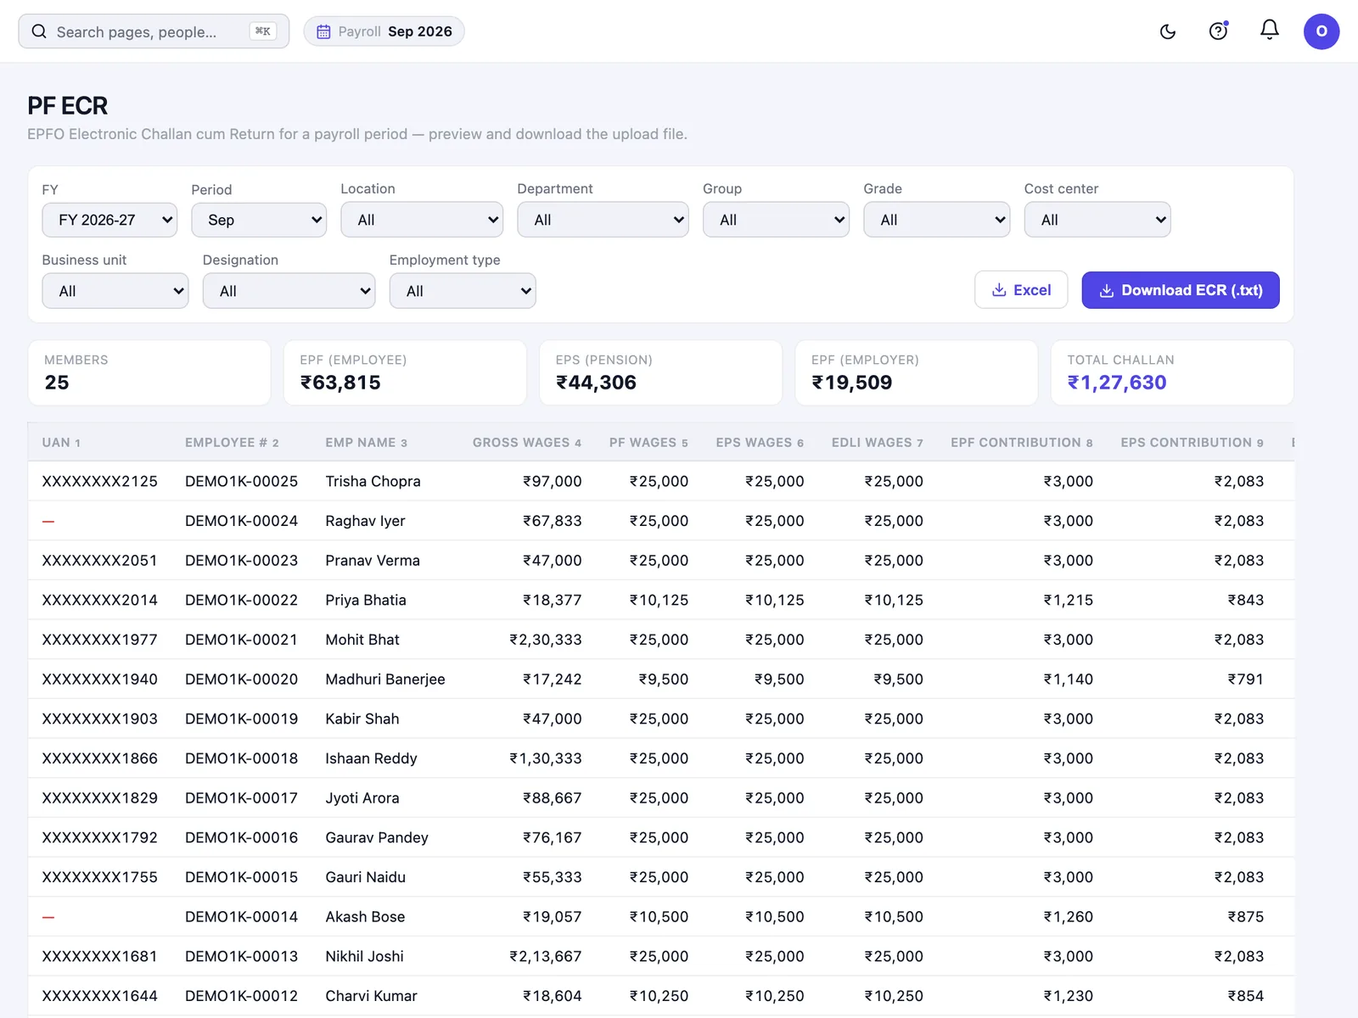Click the EDLI WAGES column header
Image resolution: width=1358 pixels, height=1018 pixels.
tap(878, 443)
